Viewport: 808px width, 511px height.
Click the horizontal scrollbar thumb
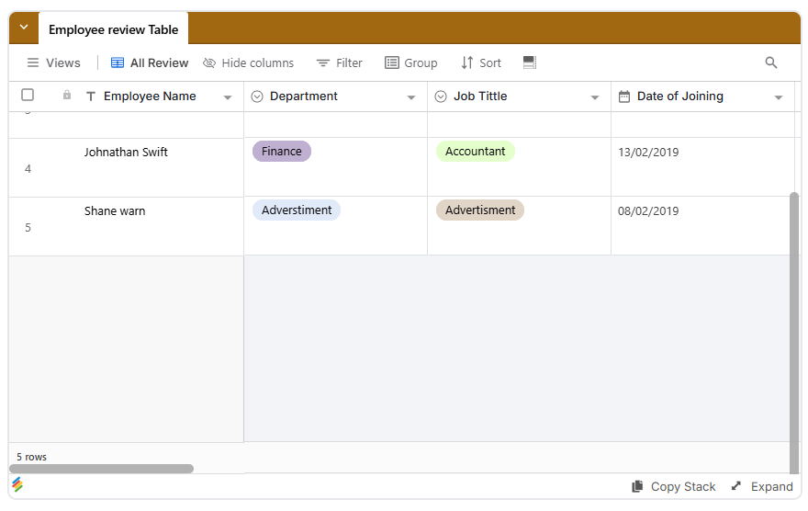click(102, 468)
